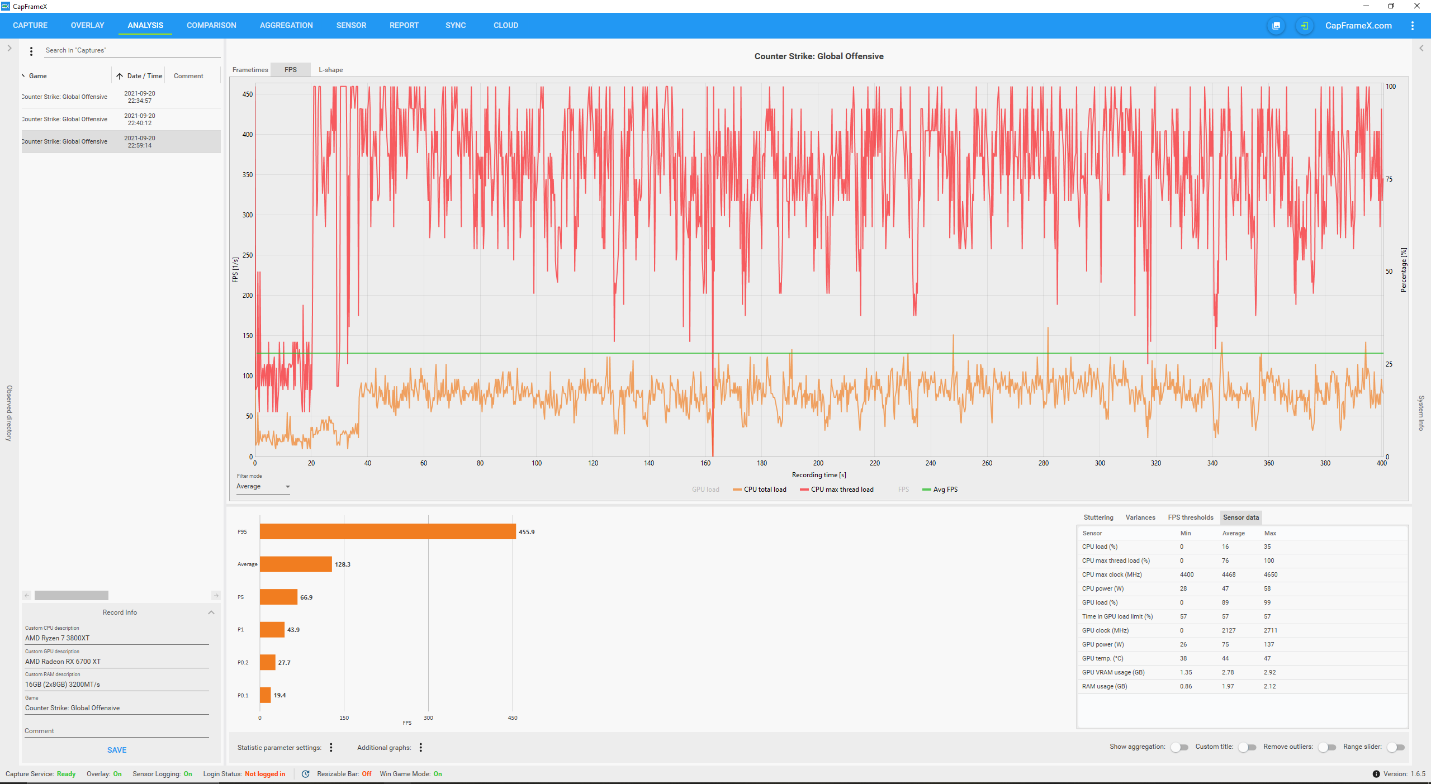Hide the Avg FPS line in legend
This screenshot has width=1431, height=784.
tap(940, 490)
